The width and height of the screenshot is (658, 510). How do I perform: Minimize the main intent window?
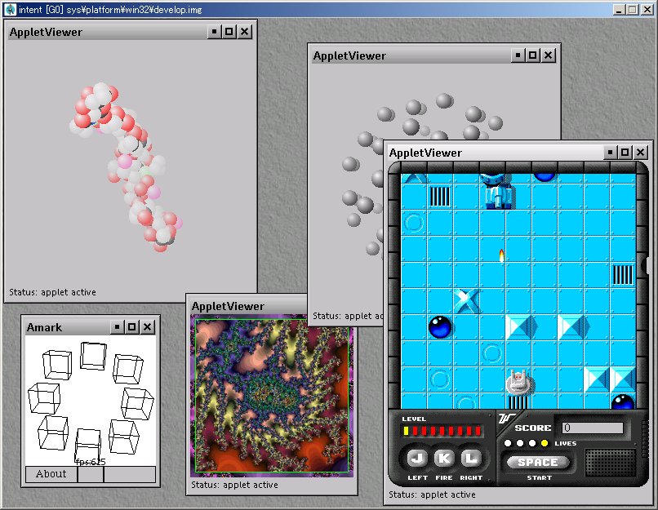pos(618,10)
